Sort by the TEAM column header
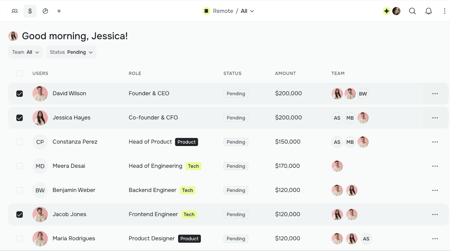This screenshot has height=251, width=450. 338,73
